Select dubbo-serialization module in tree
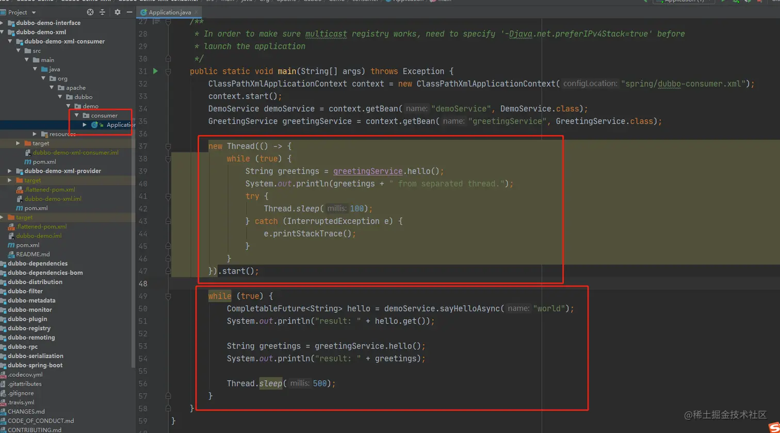780x433 pixels. 36,356
